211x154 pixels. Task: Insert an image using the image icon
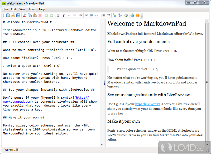92,16
